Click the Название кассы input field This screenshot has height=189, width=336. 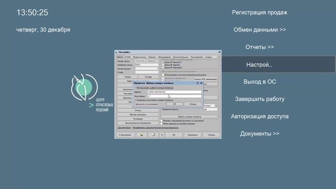coord(147,65)
